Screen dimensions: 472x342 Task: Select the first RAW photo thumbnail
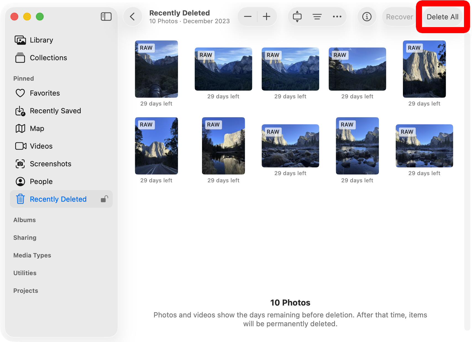tap(156, 69)
